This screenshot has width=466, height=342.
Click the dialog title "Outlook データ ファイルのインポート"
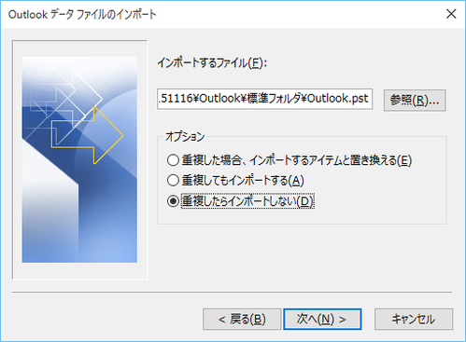click(82, 14)
